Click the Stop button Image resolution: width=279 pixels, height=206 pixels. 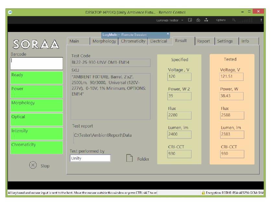39,165
